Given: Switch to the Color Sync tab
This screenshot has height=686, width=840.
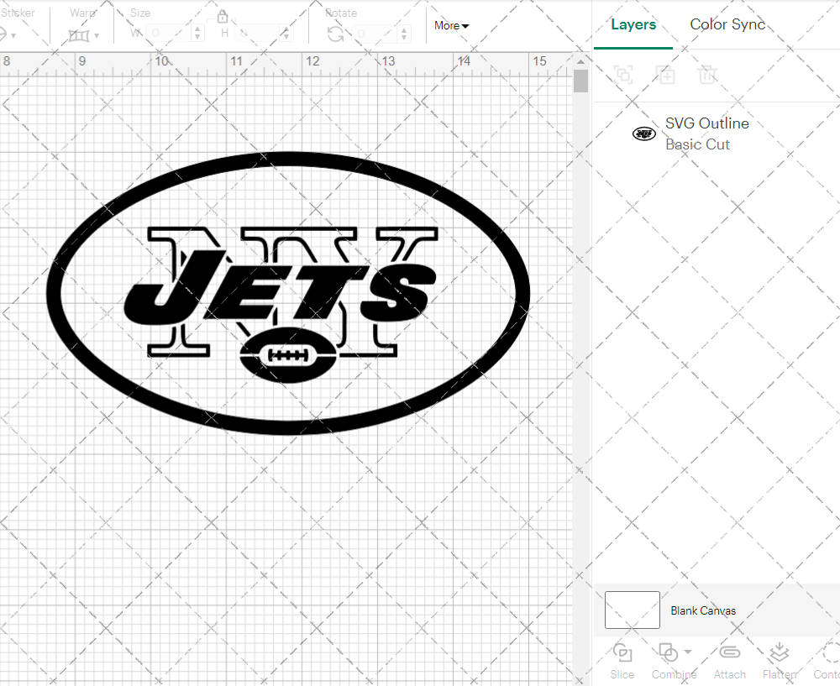Looking at the screenshot, I should (727, 24).
